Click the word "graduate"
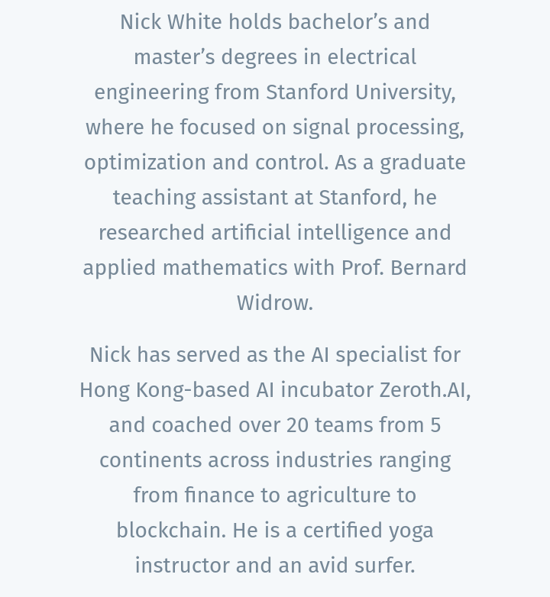Image resolution: width=550 pixels, height=597 pixels. click(422, 163)
